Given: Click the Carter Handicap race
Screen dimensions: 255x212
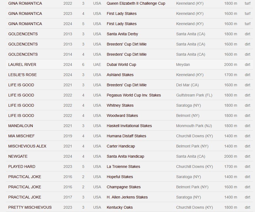Looking at the screenshot, I should pos(121,146).
